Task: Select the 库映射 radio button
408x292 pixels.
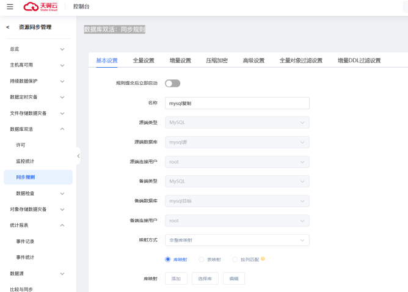Action: point(168,260)
